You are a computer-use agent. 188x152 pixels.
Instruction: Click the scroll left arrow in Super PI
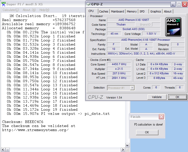[x=3, y=150]
